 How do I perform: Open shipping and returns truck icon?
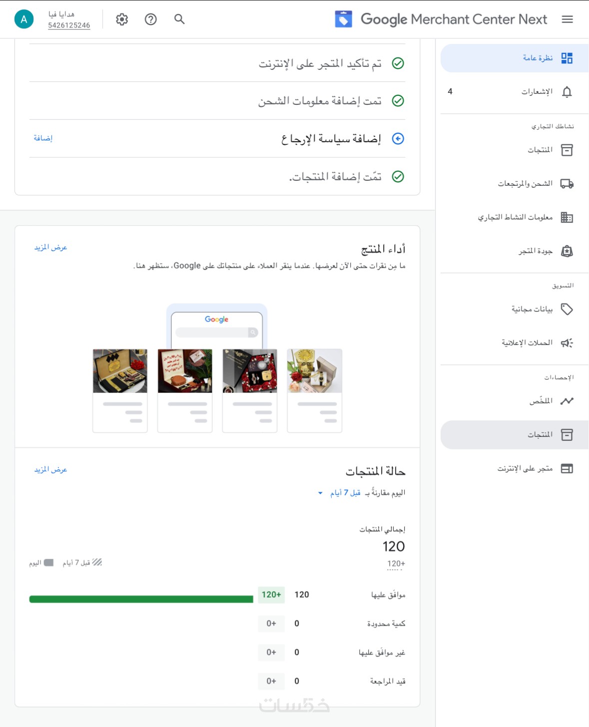[567, 184]
